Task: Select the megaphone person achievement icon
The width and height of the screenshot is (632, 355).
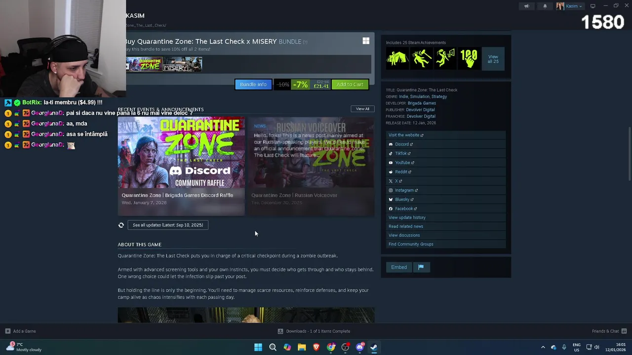Action: coord(445,58)
